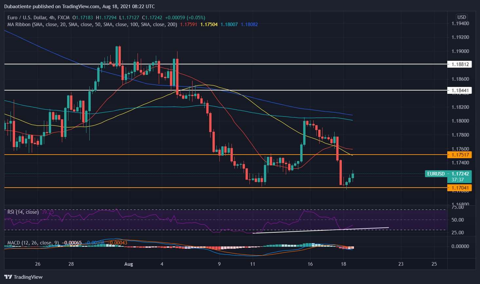Click the 37:37 bar countdown timer

point(457,180)
